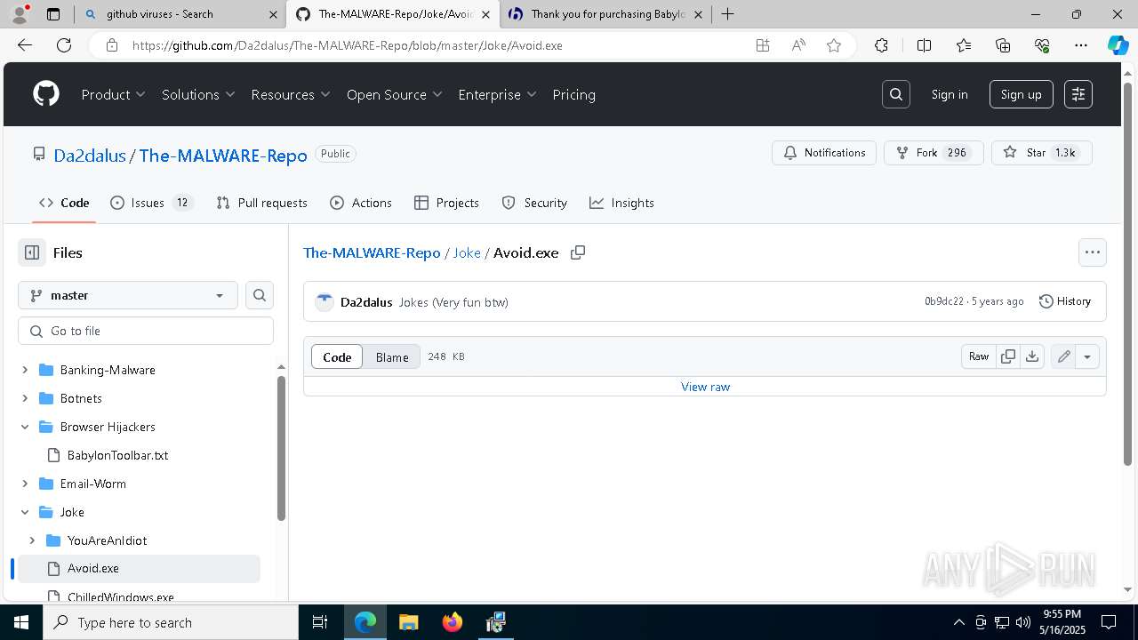Search this repository's files magnifier icon

260,295
